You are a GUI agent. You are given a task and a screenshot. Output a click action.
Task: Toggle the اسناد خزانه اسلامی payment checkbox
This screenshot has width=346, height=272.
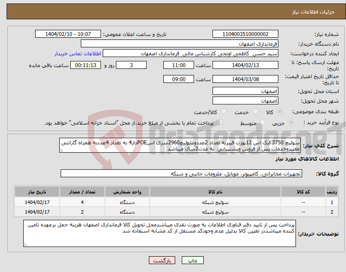coord(220,122)
